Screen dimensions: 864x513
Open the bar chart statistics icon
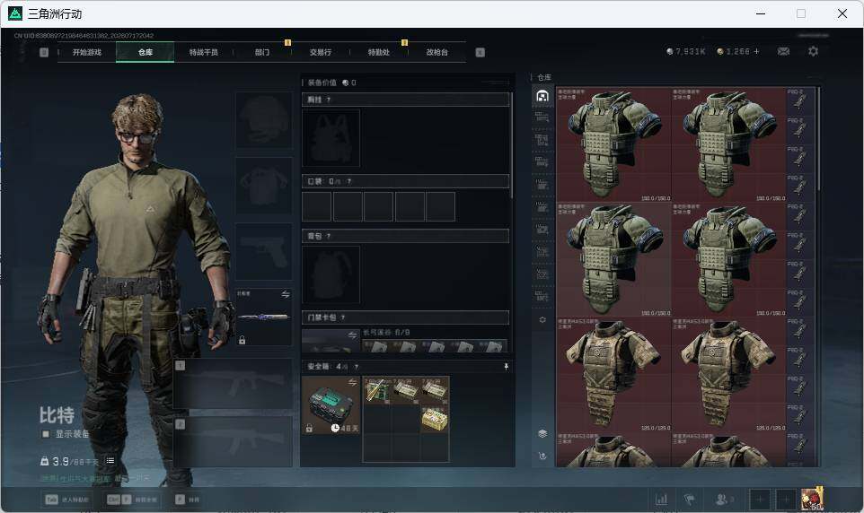pos(661,500)
